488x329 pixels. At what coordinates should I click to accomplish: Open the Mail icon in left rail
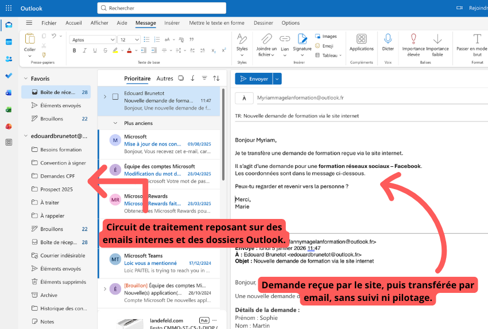coord(9,25)
